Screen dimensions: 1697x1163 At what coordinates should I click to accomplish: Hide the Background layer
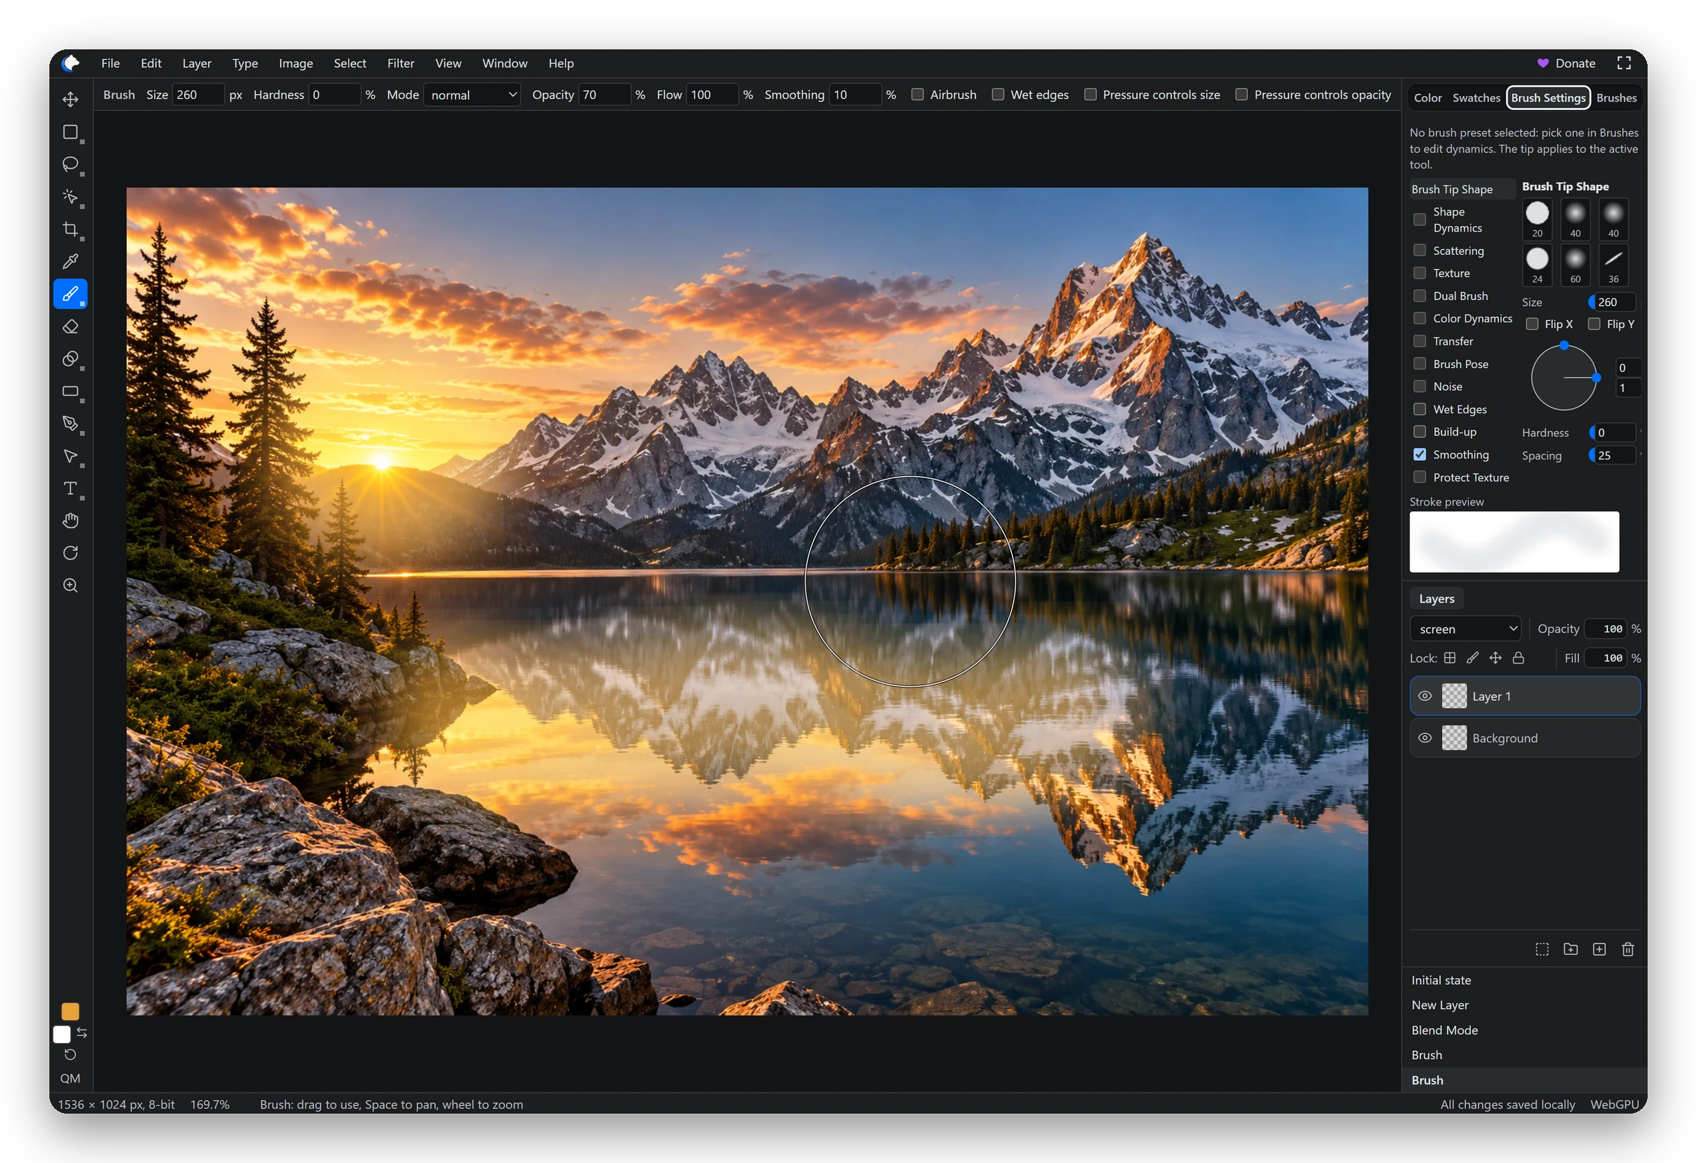pos(1425,738)
